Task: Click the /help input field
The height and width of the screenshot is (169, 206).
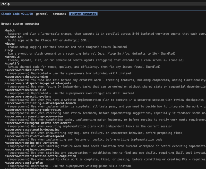Action: click(103, 4)
